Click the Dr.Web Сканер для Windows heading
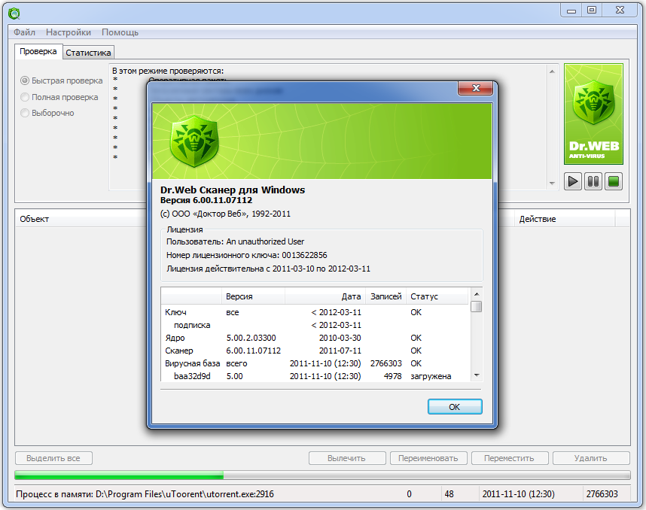 click(x=233, y=190)
